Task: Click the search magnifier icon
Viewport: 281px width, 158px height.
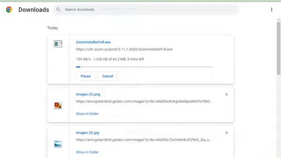Action: [x=58, y=10]
